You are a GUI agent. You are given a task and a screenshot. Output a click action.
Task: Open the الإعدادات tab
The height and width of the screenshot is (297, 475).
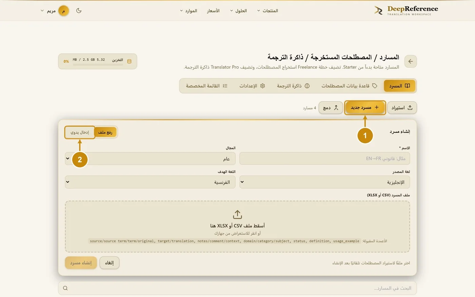pos(252,86)
